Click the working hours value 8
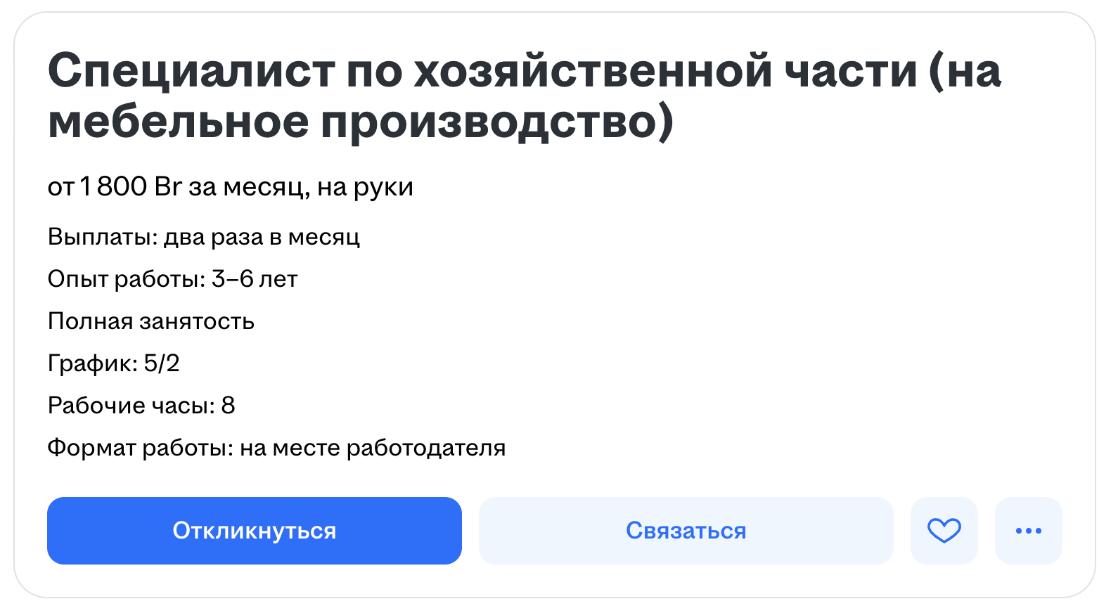 228,406
